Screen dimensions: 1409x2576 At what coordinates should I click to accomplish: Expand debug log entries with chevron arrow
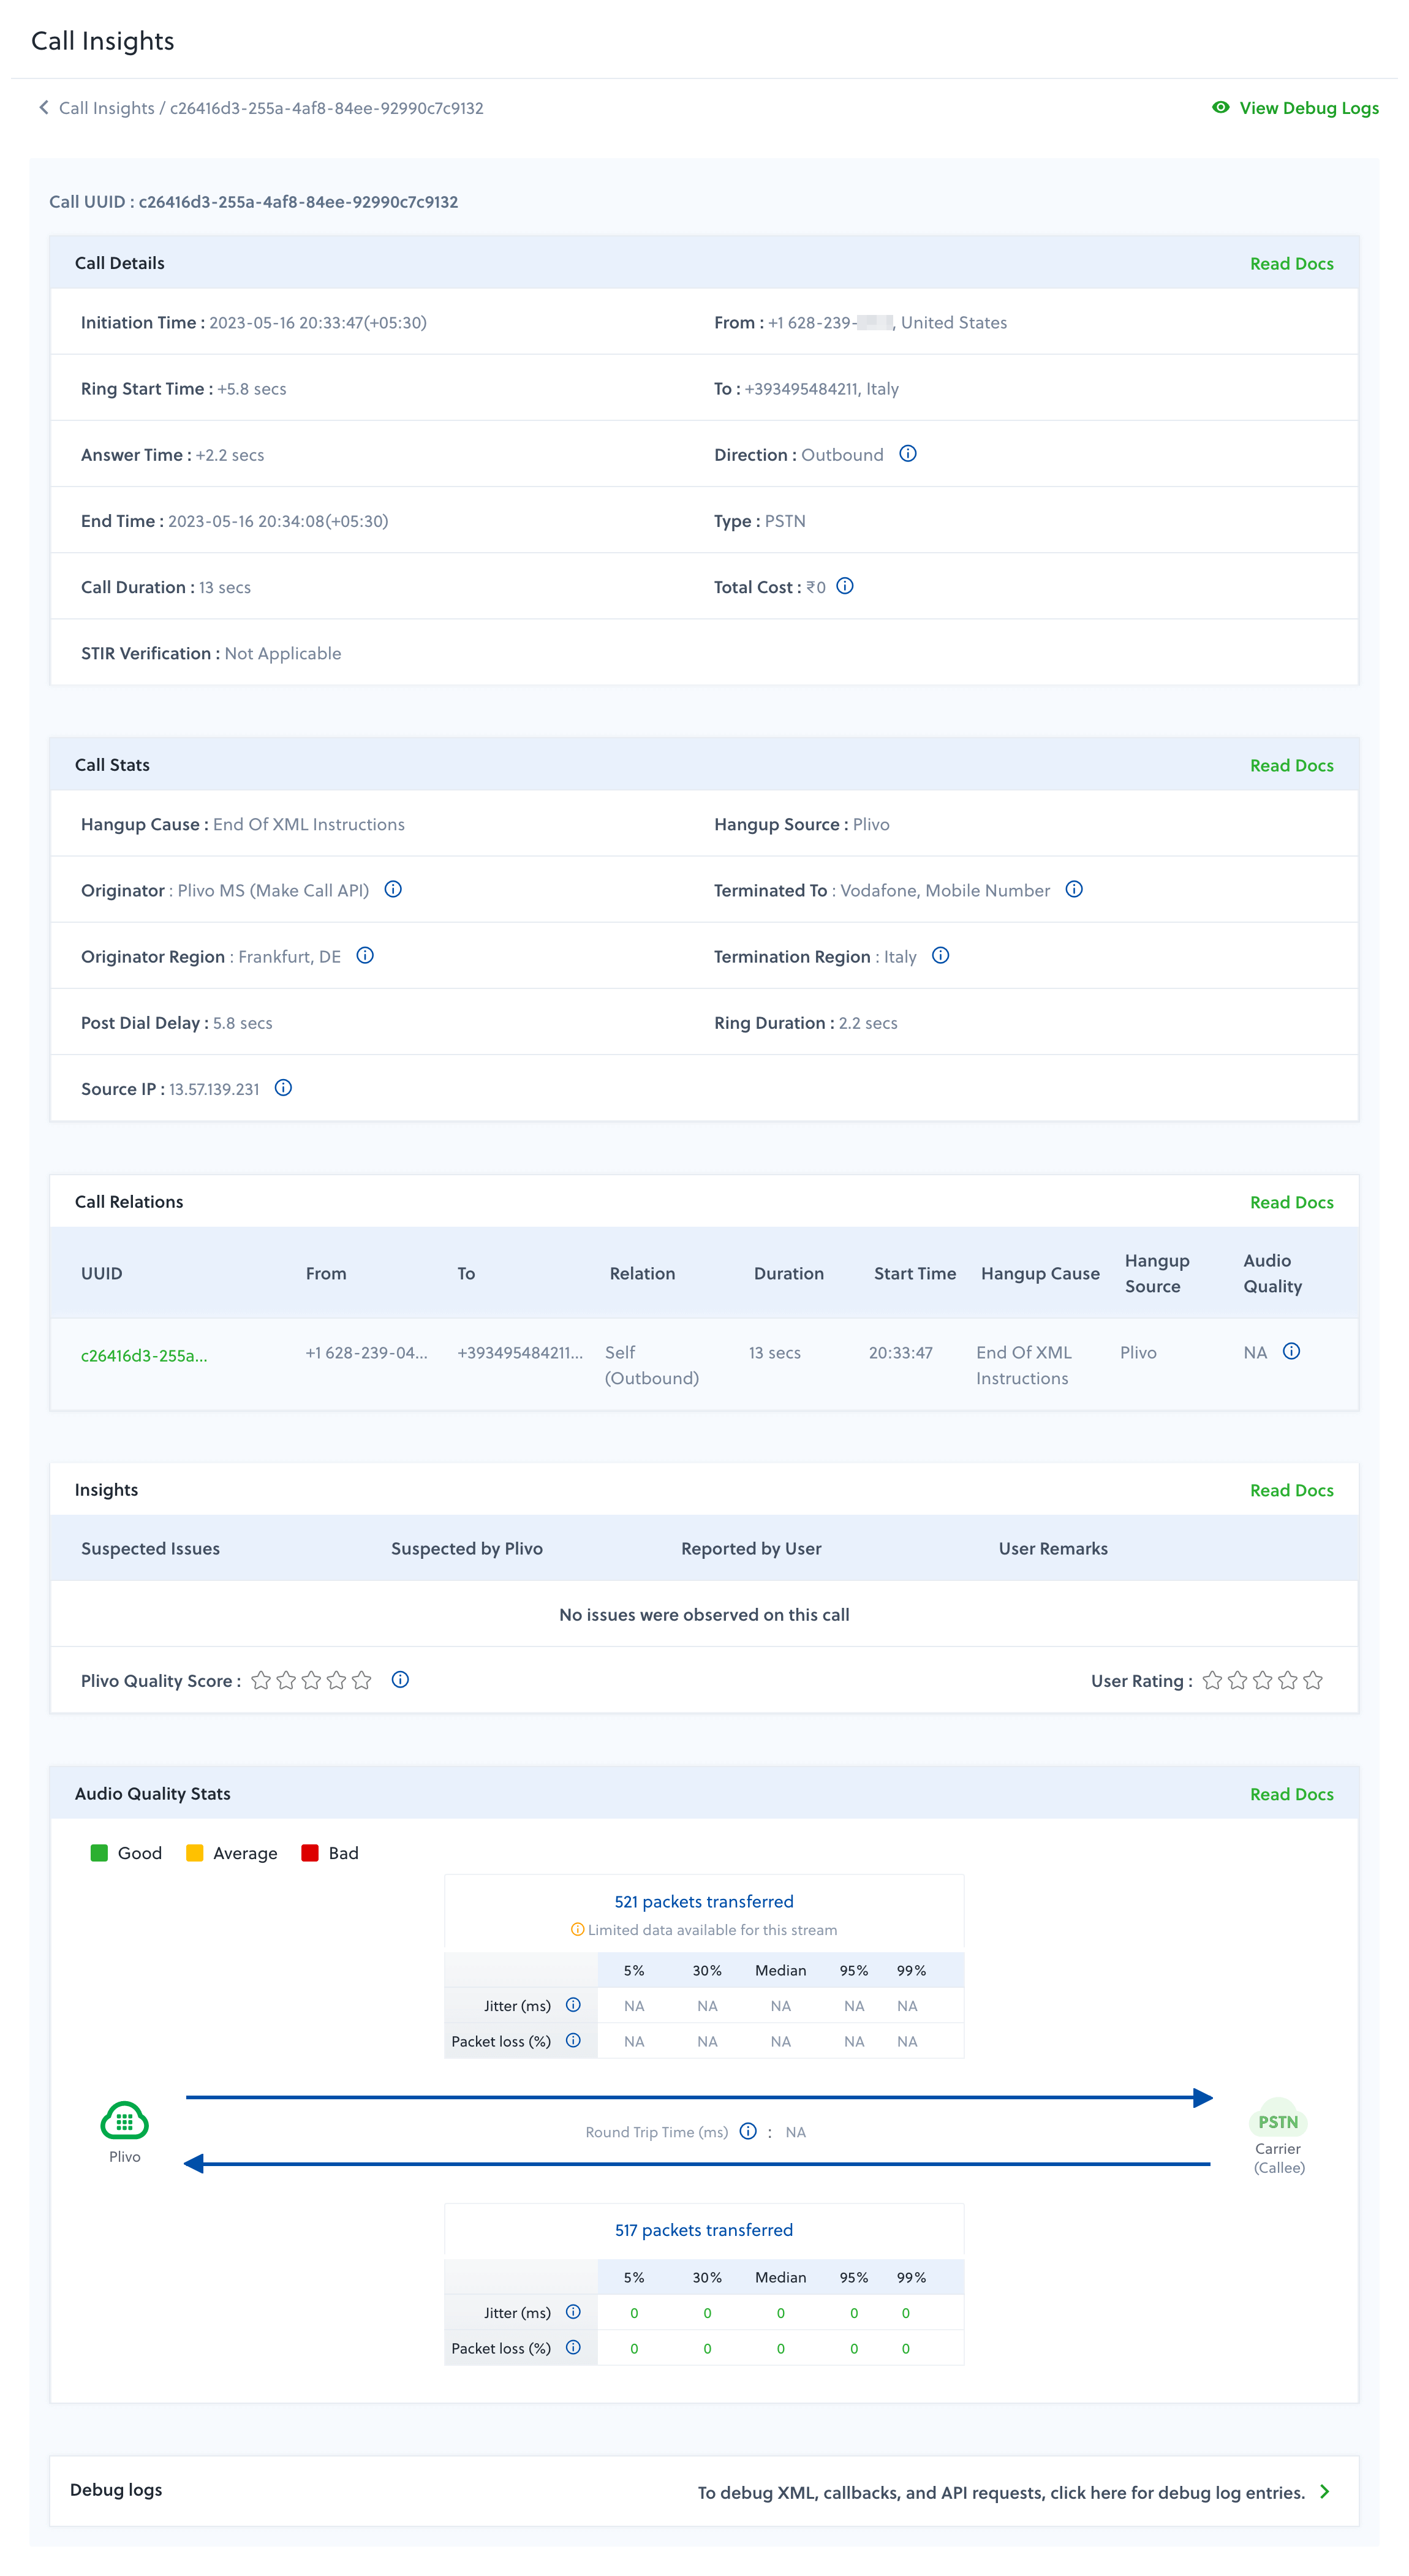point(1324,2491)
